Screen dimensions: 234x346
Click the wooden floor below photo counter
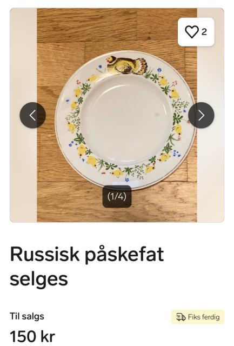point(117,215)
